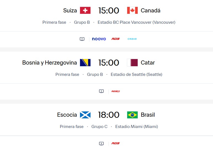
Task: Select the Canadá team name
Action: 150,10
